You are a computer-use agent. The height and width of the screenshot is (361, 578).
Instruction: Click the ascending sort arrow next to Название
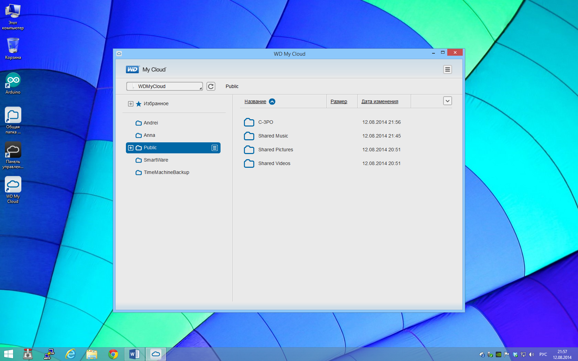272,101
